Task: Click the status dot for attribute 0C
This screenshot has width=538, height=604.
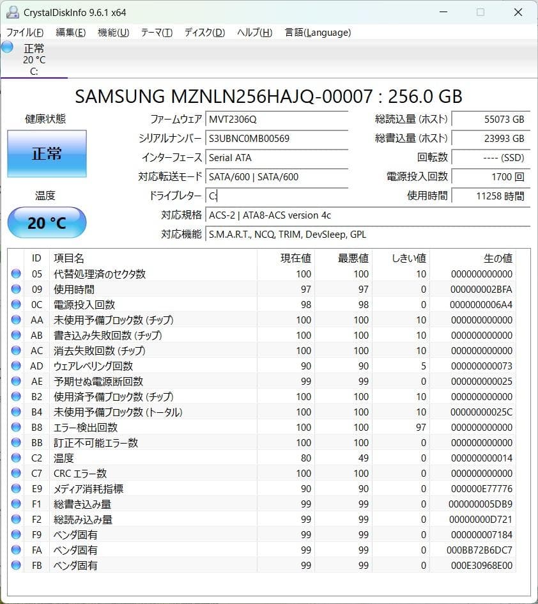Action: pos(16,304)
